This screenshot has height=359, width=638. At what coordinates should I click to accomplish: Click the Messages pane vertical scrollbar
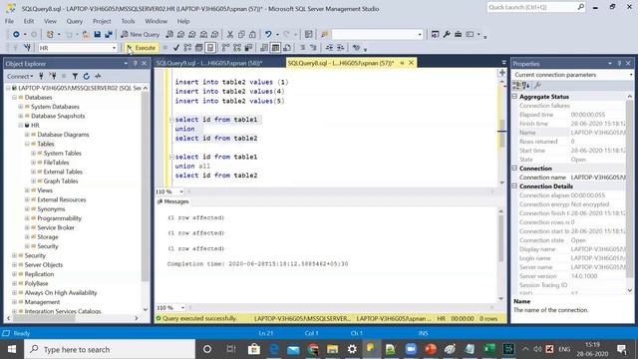pos(501,239)
